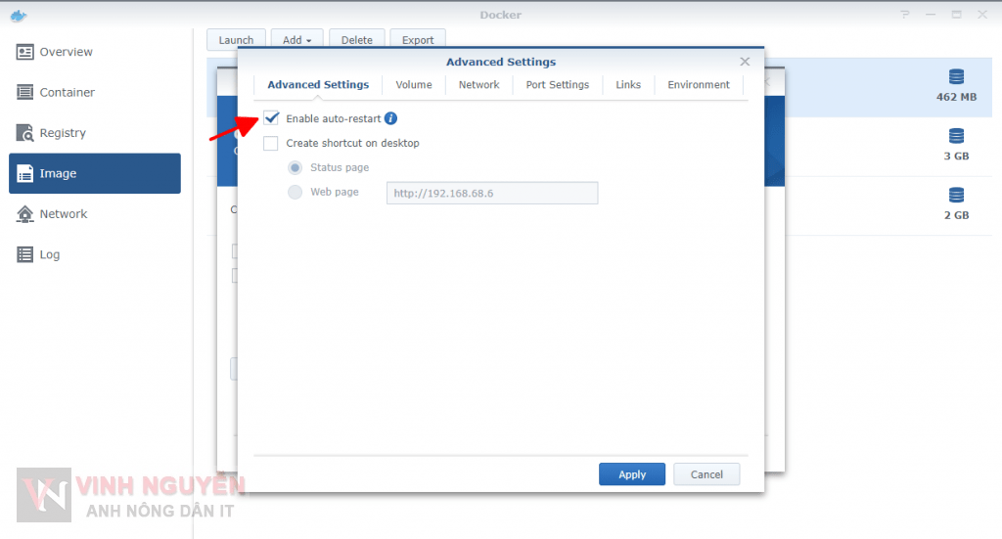Click the Network house icon
The width and height of the screenshot is (1002, 539).
coord(24,214)
